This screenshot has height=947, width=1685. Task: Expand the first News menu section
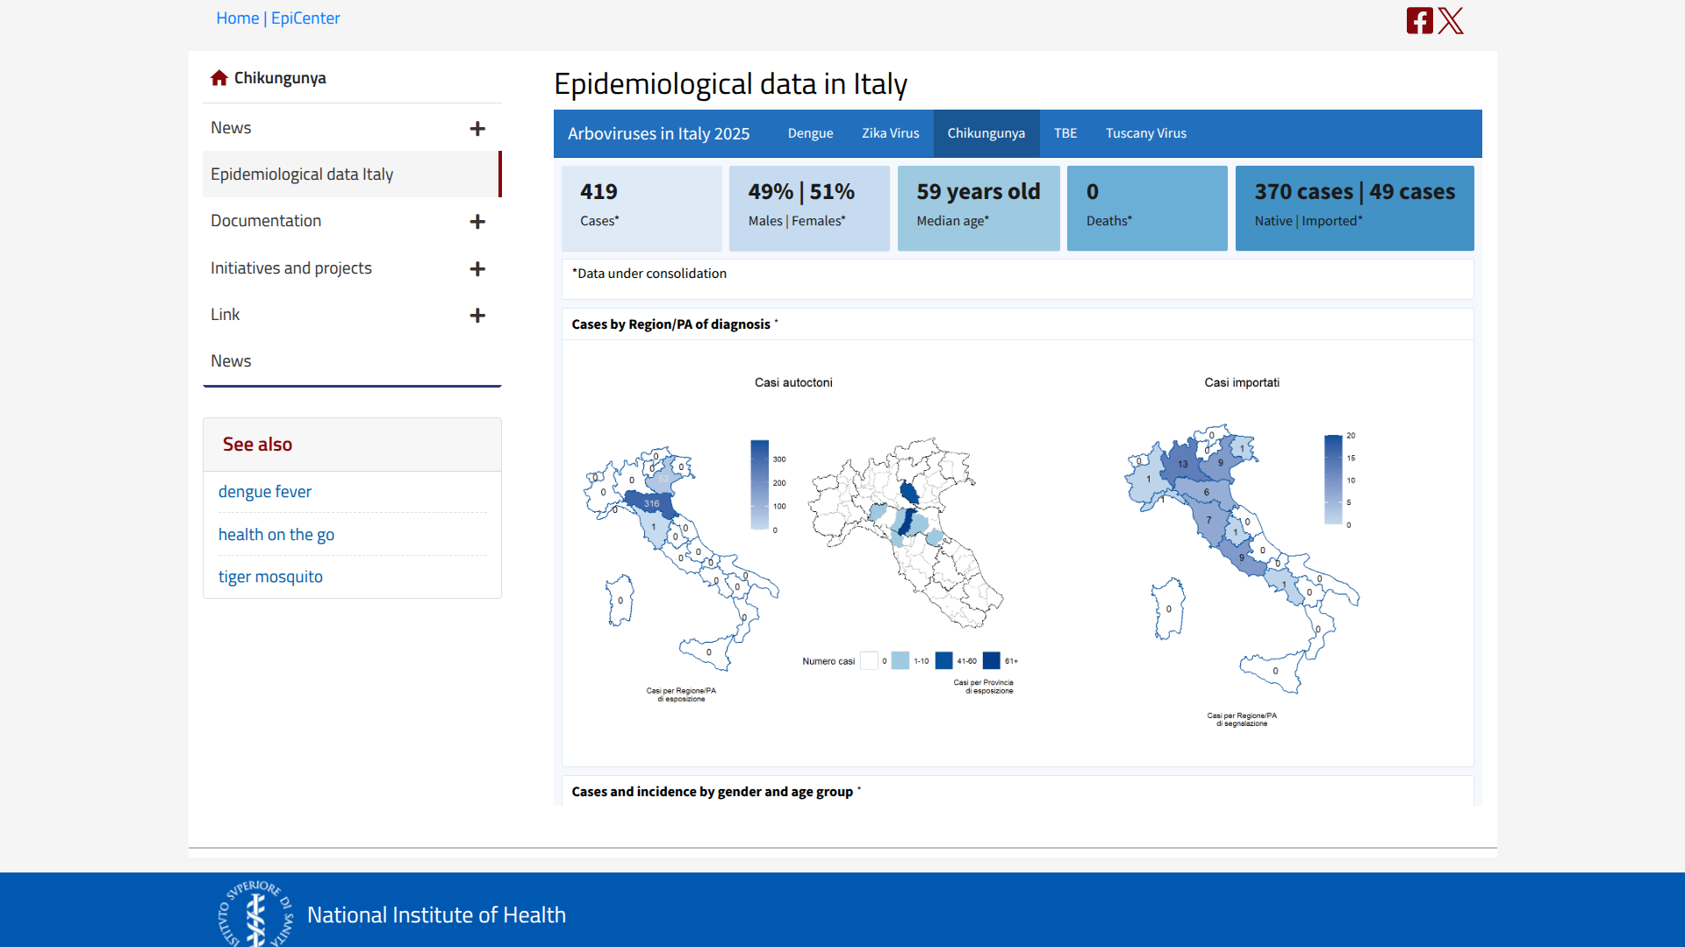coord(477,129)
